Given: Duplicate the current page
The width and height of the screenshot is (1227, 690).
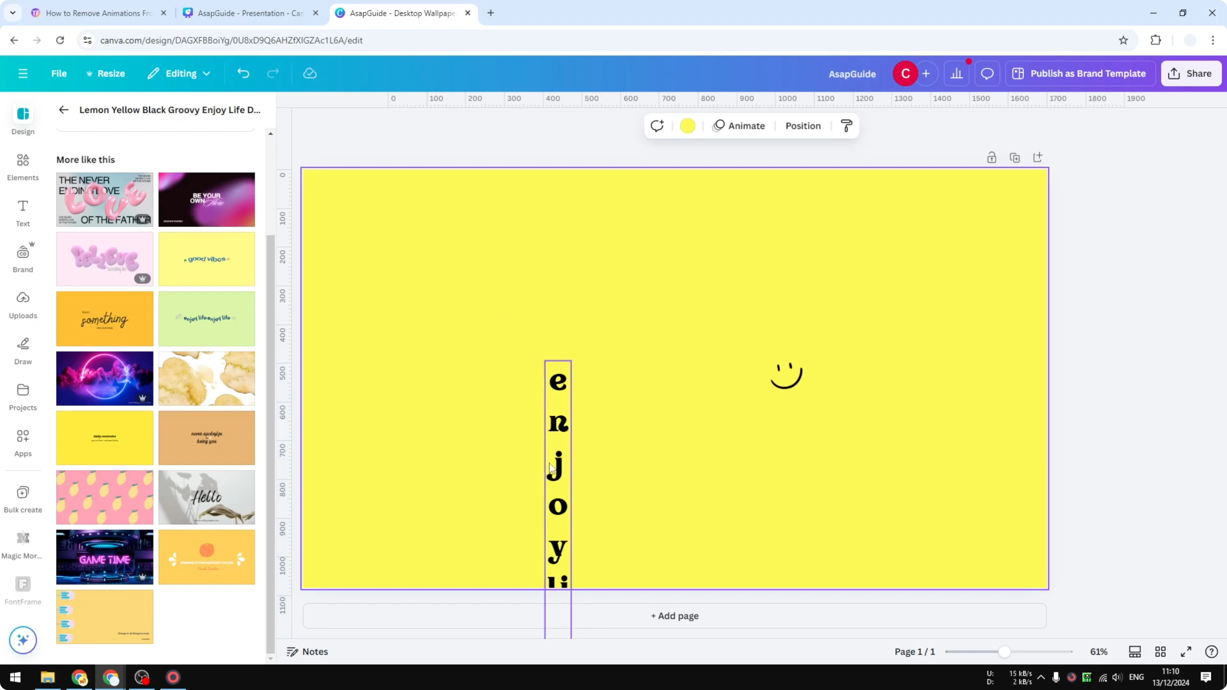Looking at the screenshot, I should tap(1015, 157).
